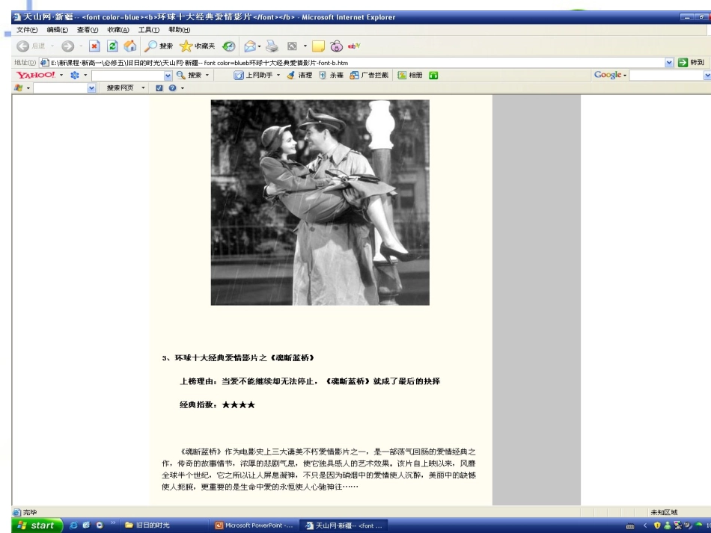
Task: Click the green headphones icon
Action: point(433,76)
